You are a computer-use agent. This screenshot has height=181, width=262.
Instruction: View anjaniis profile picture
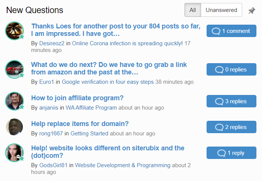coord(15,101)
